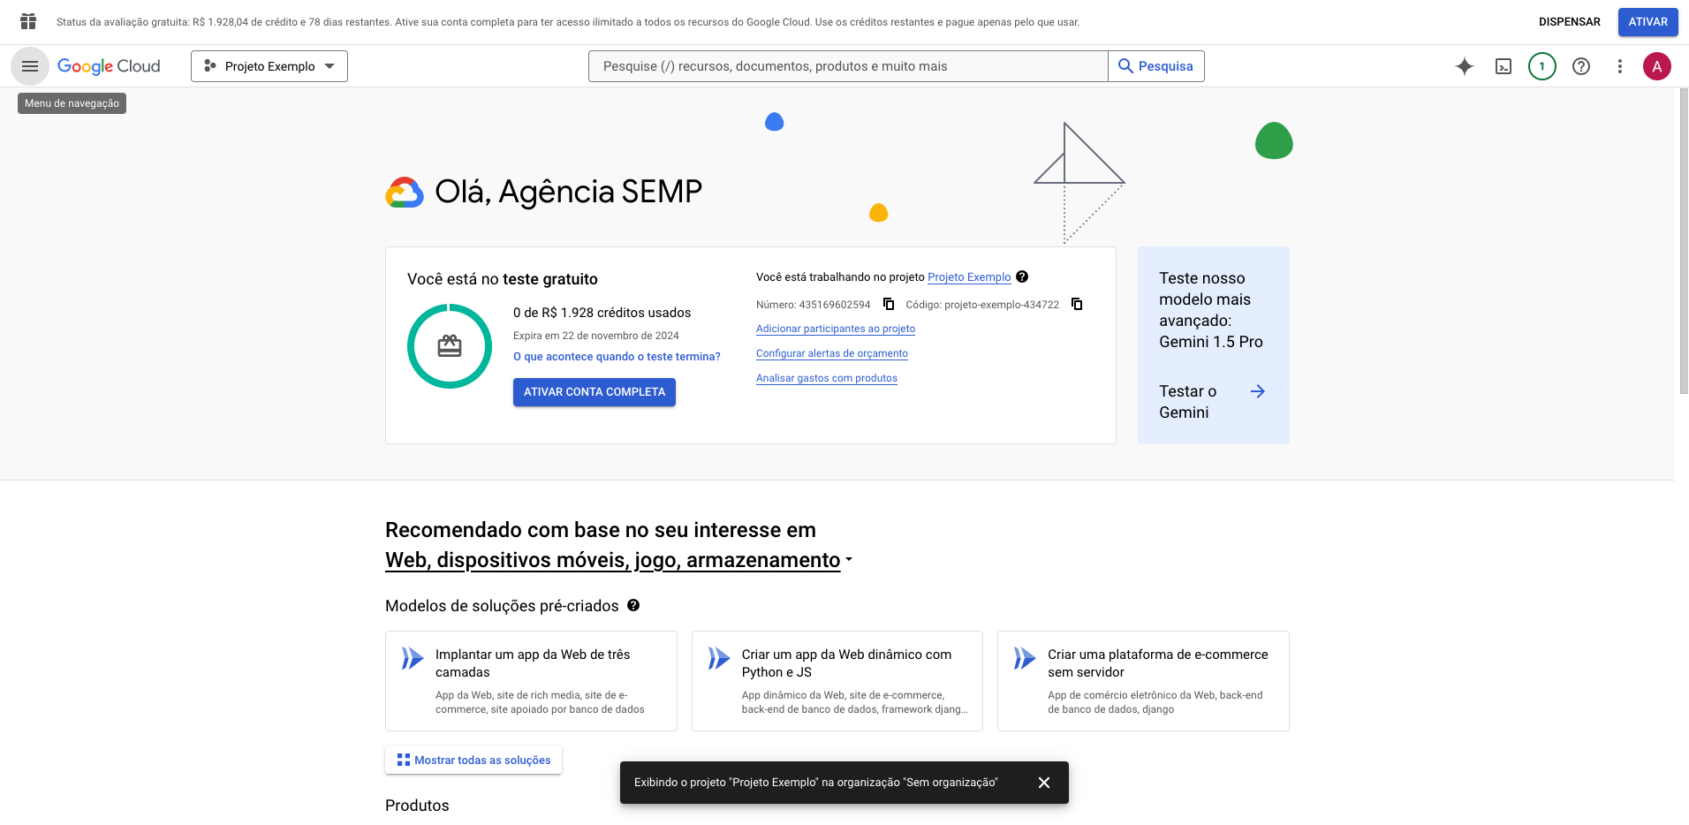This screenshot has height=825, width=1689.
Task: Open the three-dot settings menu
Action: pos(1620,66)
